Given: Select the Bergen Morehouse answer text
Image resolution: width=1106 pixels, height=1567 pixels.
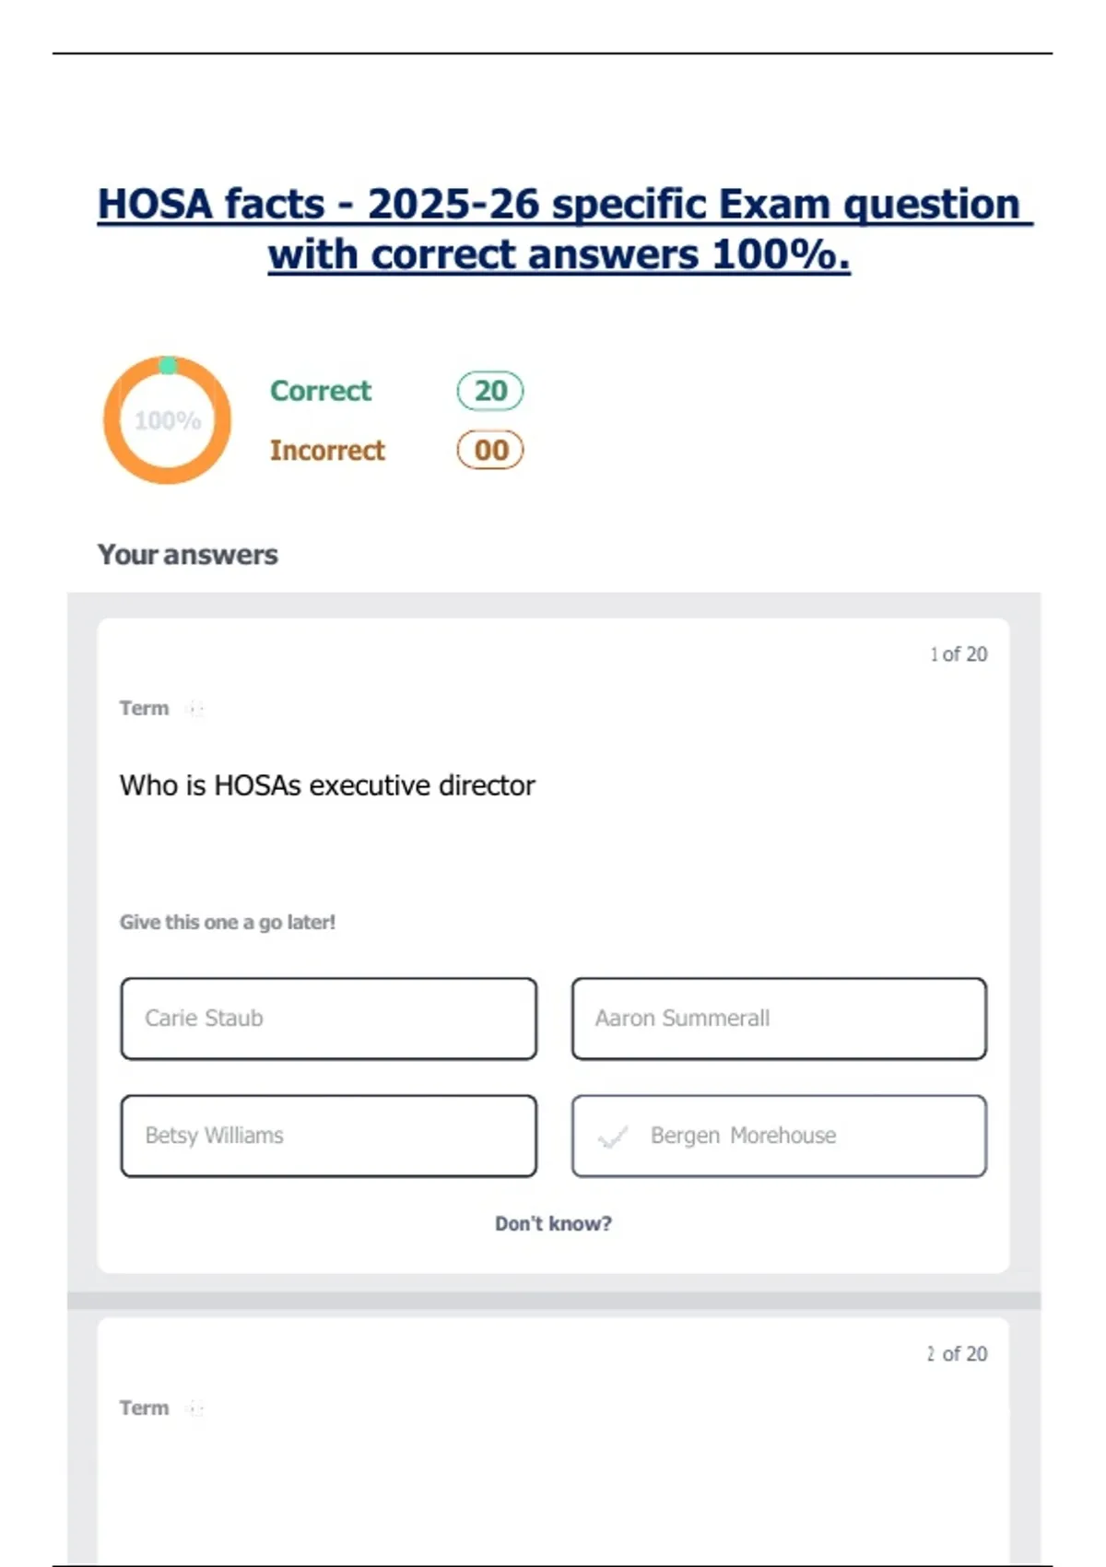Looking at the screenshot, I should (x=743, y=1136).
